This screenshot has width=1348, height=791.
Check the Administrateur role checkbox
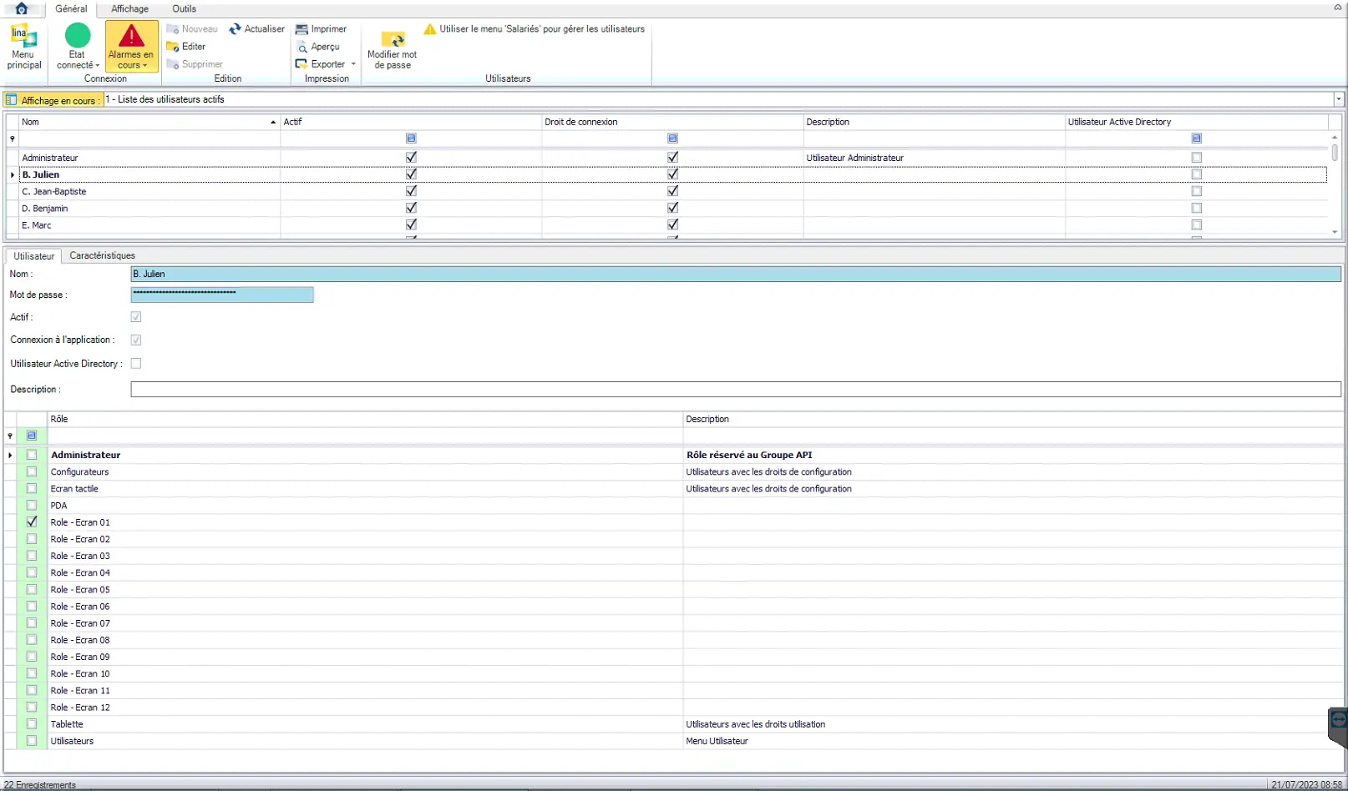32,455
